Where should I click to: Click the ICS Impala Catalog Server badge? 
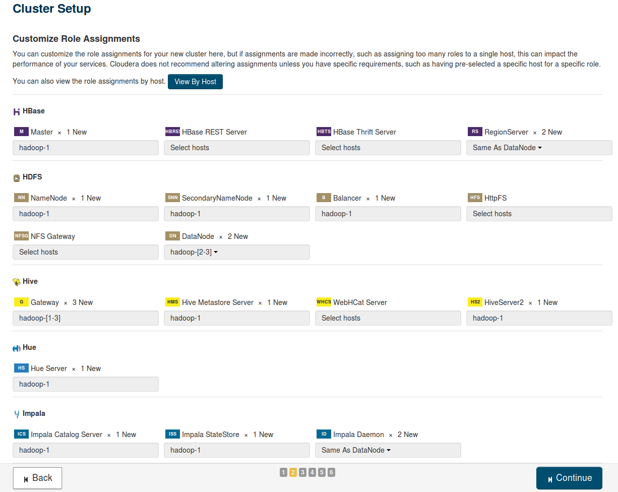(21, 434)
